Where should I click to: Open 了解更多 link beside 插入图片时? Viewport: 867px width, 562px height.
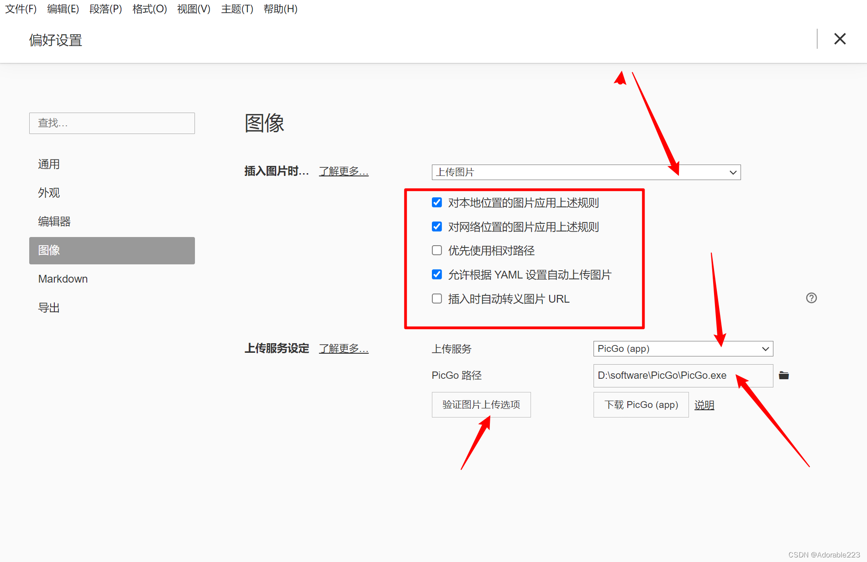click(x=344, y=171)
